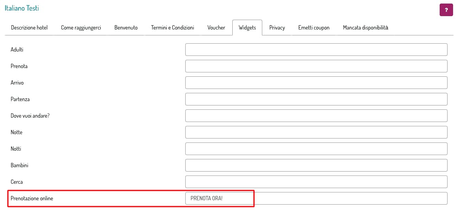This screenshot has width=459, height=218.
Task: Edit the Prenotazione online field
Action: click(316, 198)
